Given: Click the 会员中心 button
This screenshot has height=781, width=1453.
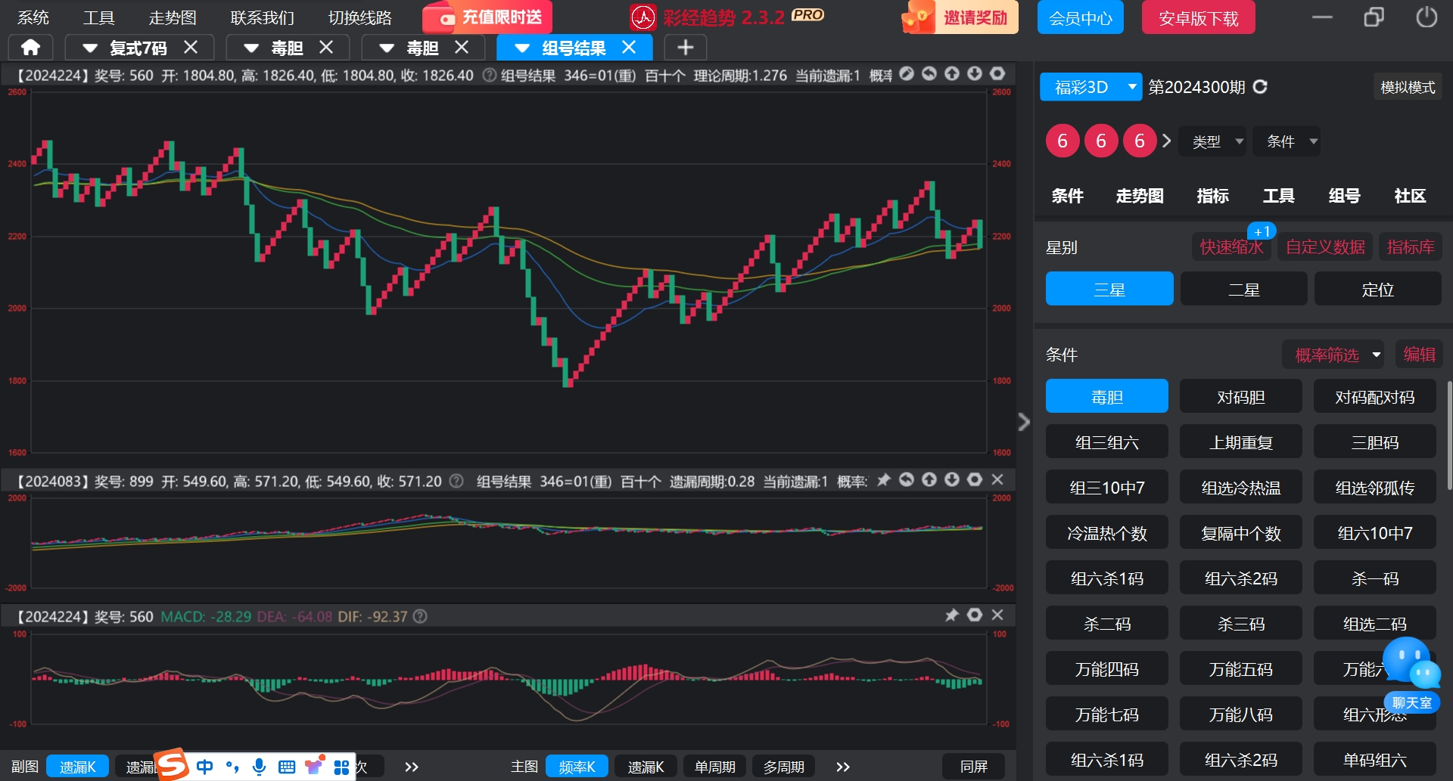Looking at the screenshot, I should [1080, 17].
